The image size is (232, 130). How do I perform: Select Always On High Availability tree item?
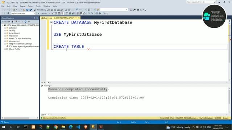[20, 39]
